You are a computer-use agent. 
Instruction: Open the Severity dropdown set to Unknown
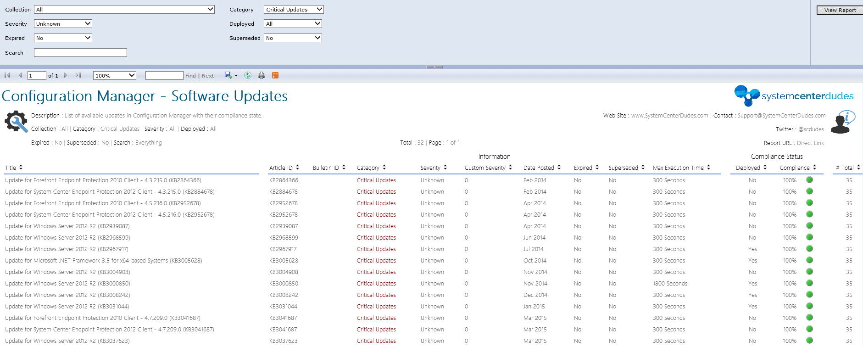pos(88,23)
